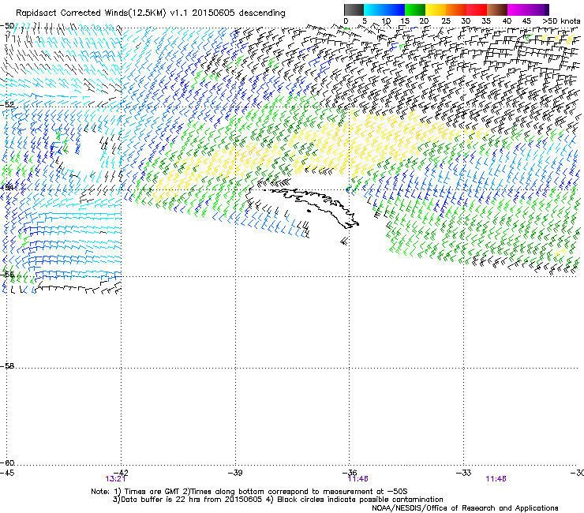Viewport: 584px width, 513px height.
Task: Click the Rapidscat Corrected Winds title text
Action: pyautogui.click(x=151, y=13)
